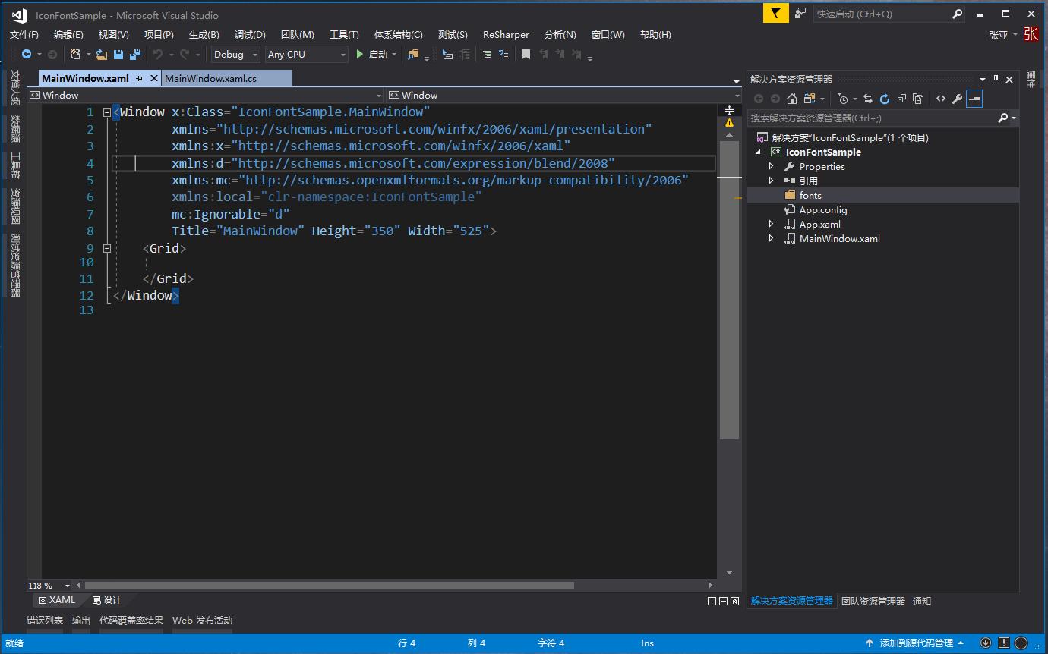Expand the Properties node in solution tree

(x=772, y=166)
